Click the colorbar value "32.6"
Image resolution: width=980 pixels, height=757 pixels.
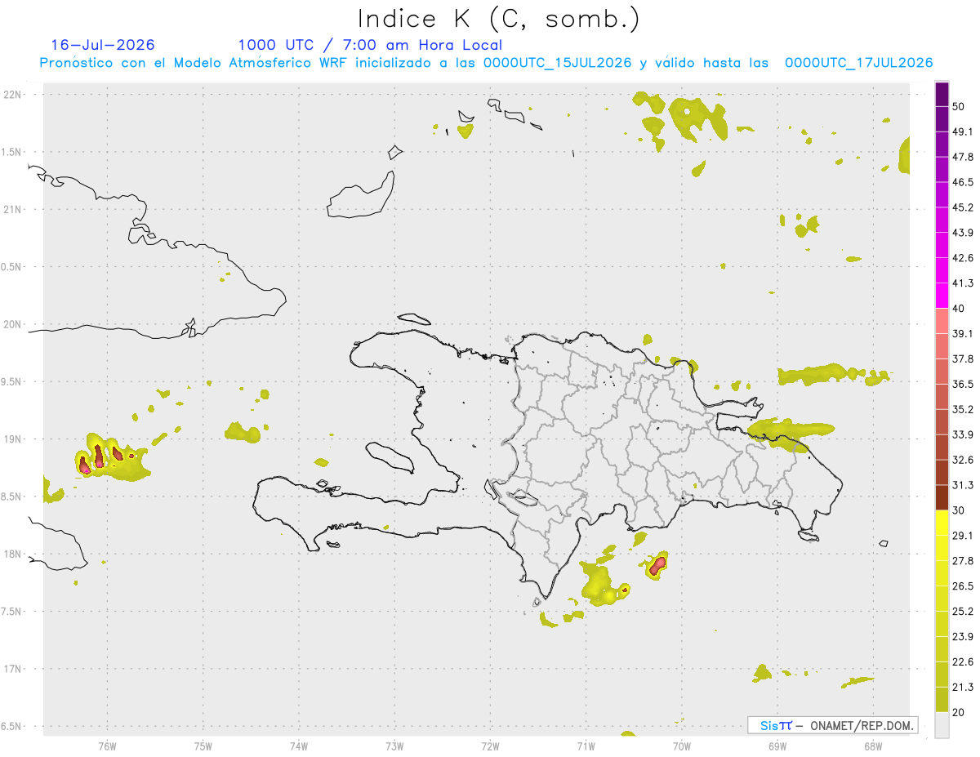[963, 460]
